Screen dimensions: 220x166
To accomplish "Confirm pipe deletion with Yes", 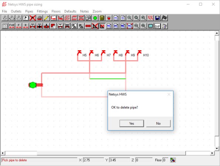I will [132, 123].
